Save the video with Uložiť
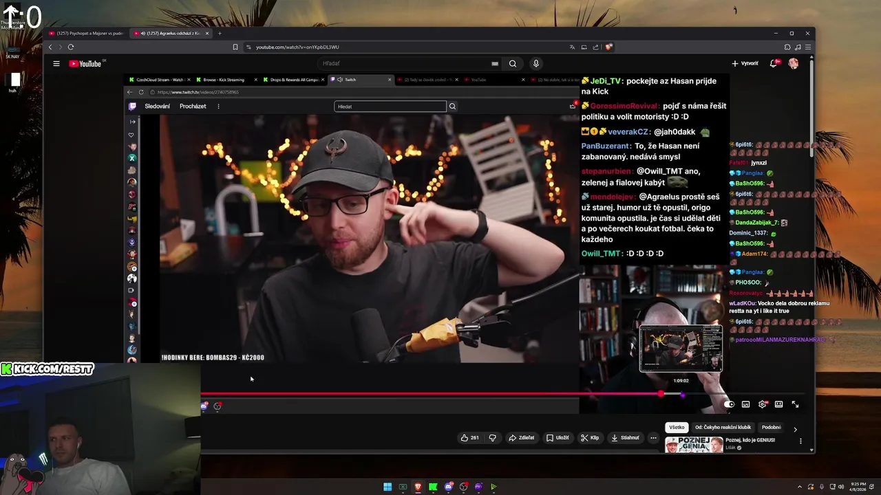 558,437
